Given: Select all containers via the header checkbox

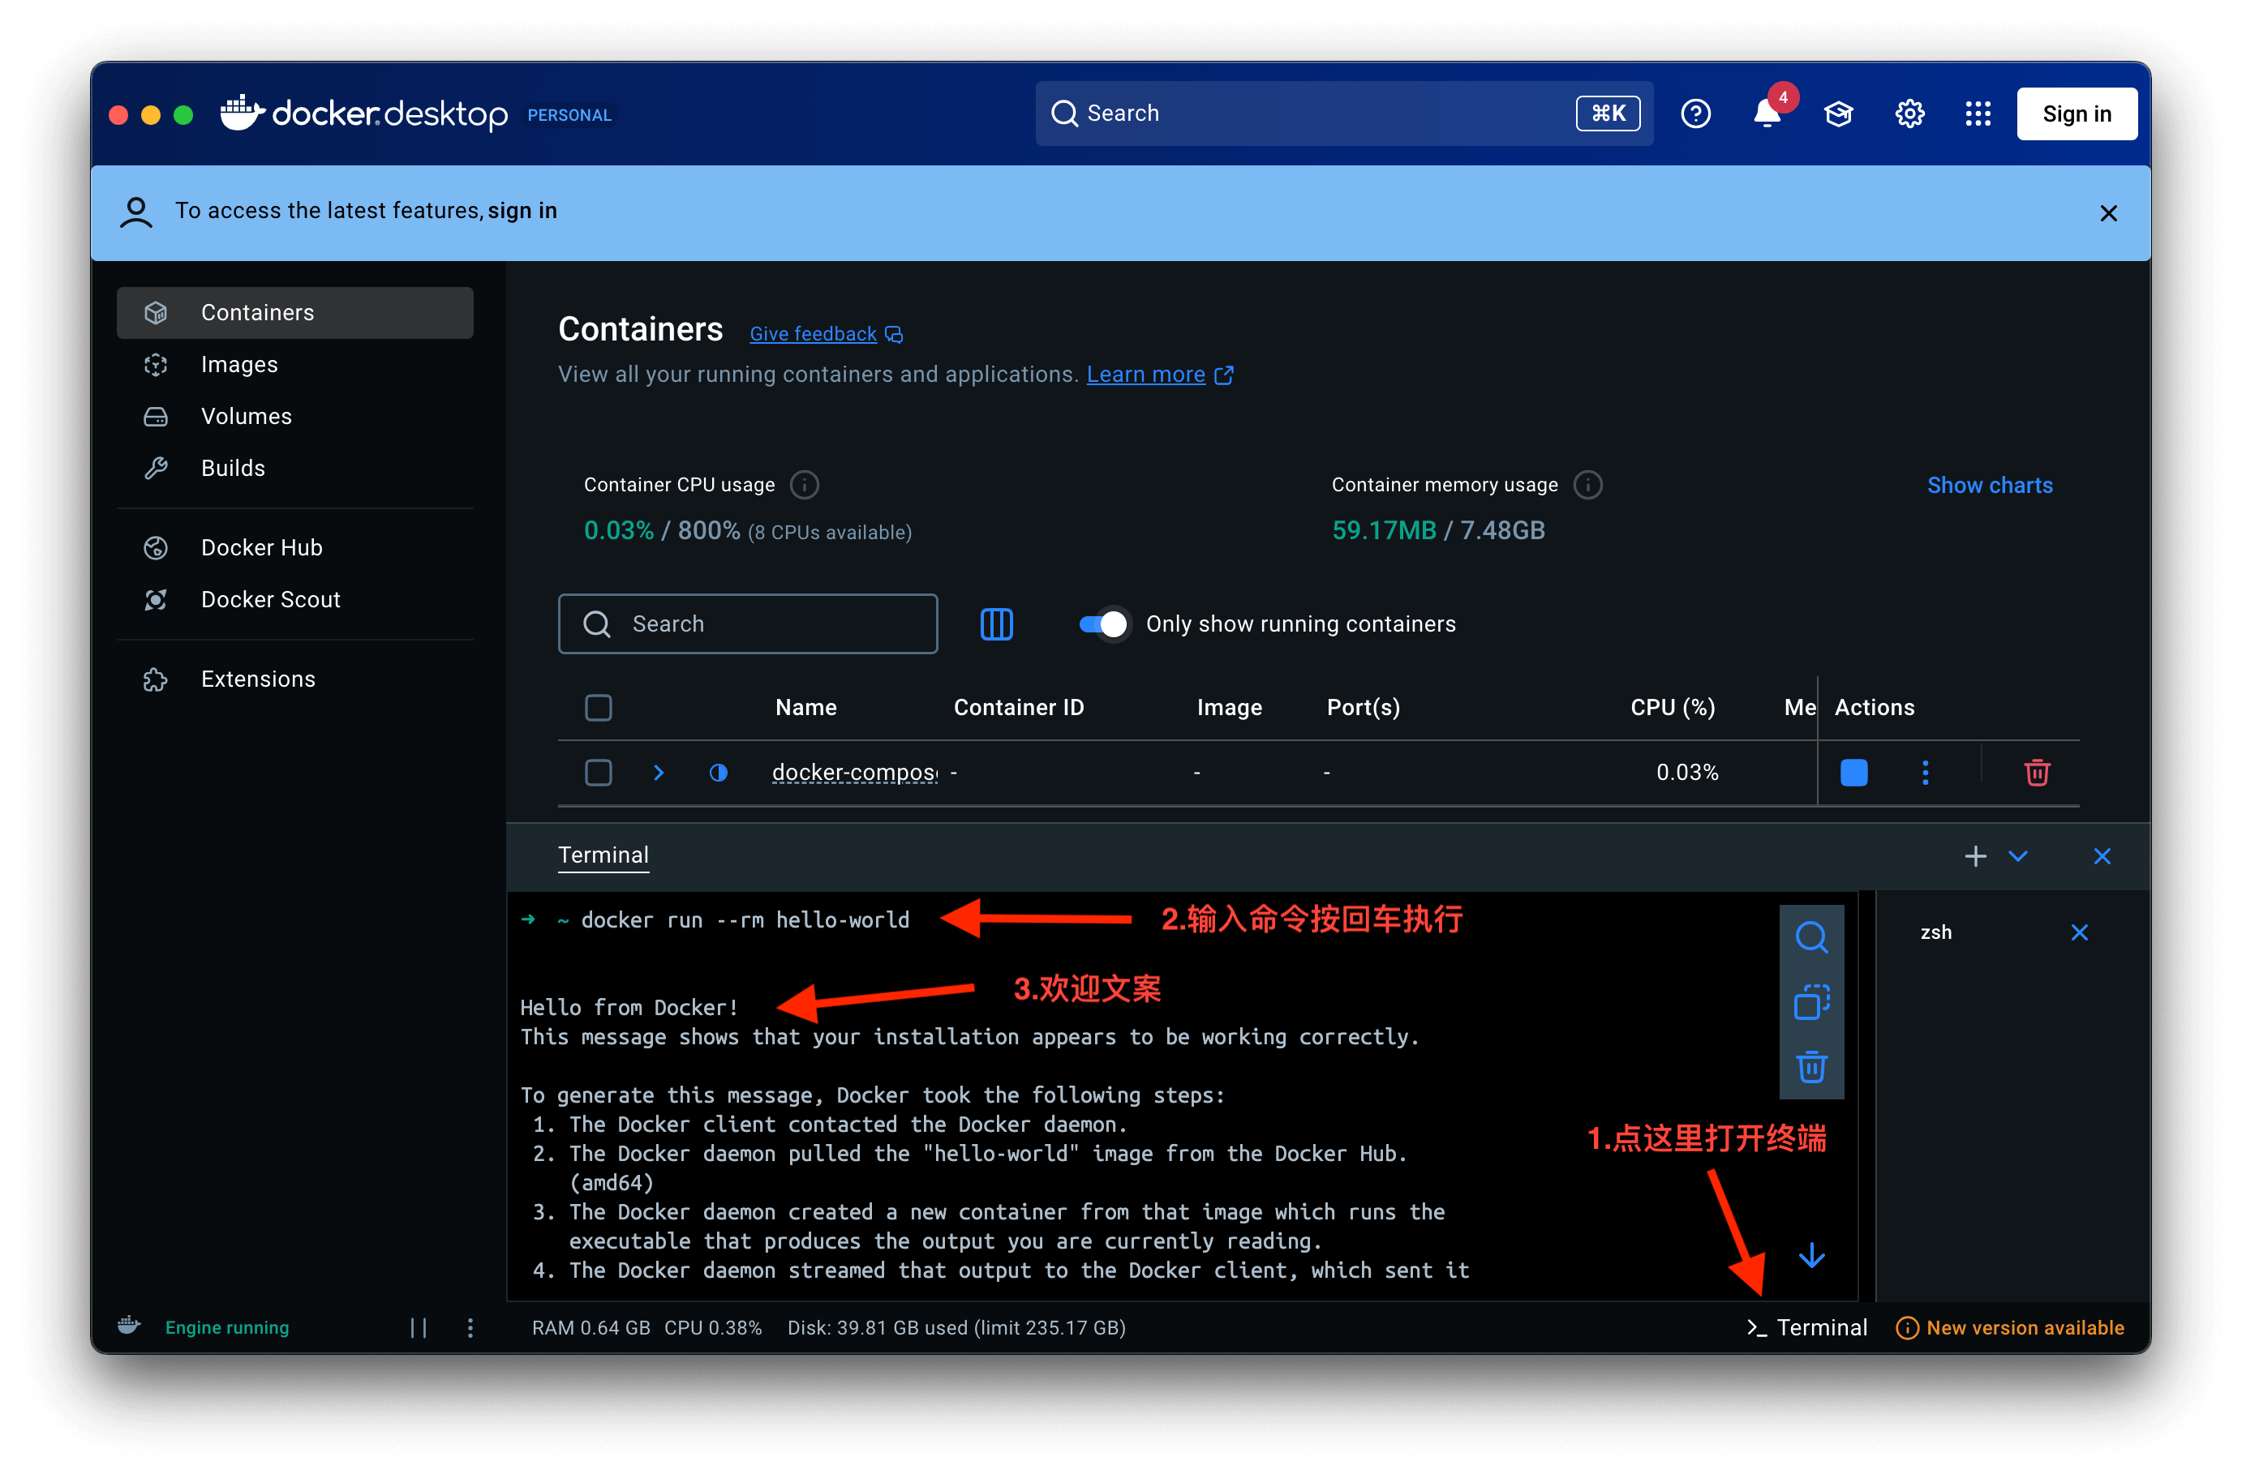Looking at the screenshot, I should (598, 707).
